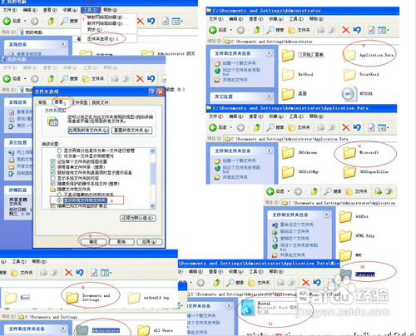
Task: Select 显示所有文件和文件夹 radio option
Action: click(59, 200)
